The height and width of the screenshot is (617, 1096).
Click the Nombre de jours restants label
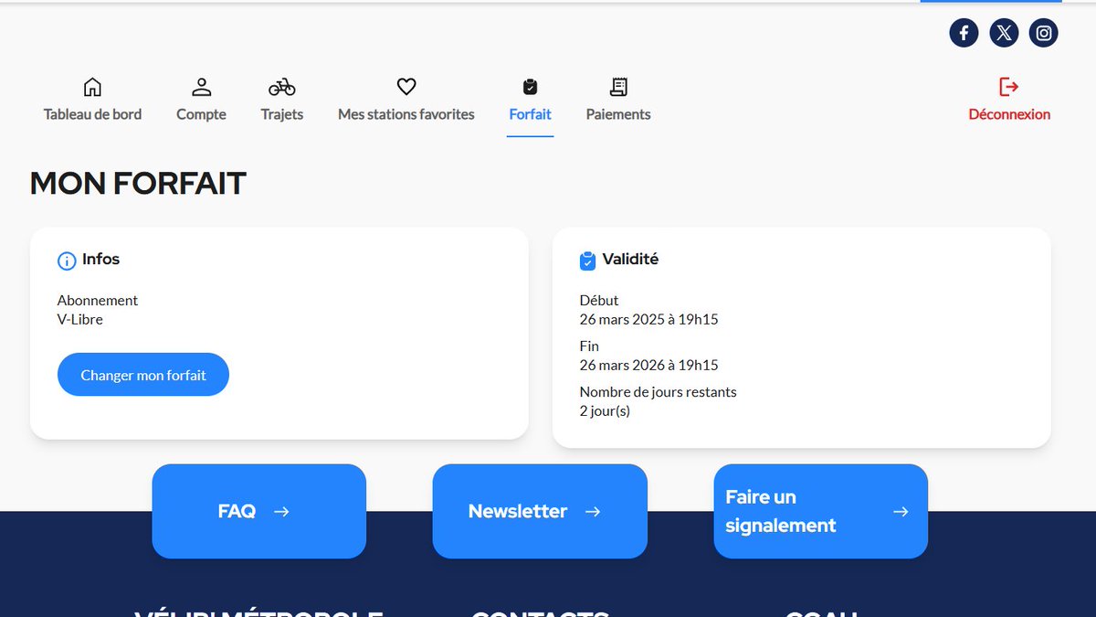click(x=659, y=391)
